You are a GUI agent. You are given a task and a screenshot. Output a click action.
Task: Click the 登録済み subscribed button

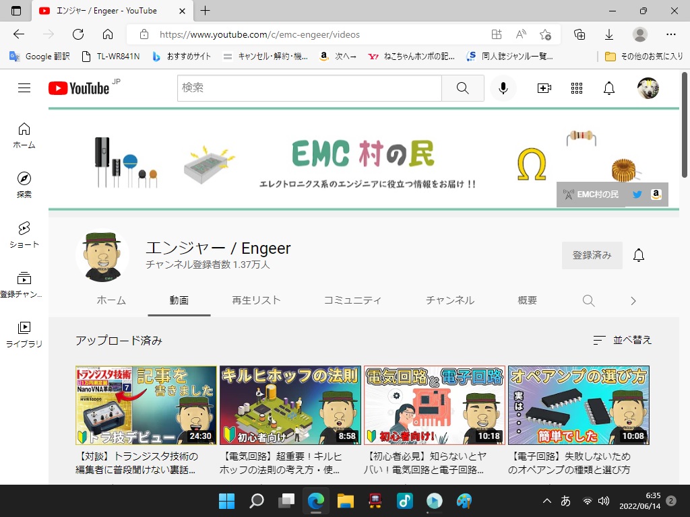point(592,255)
